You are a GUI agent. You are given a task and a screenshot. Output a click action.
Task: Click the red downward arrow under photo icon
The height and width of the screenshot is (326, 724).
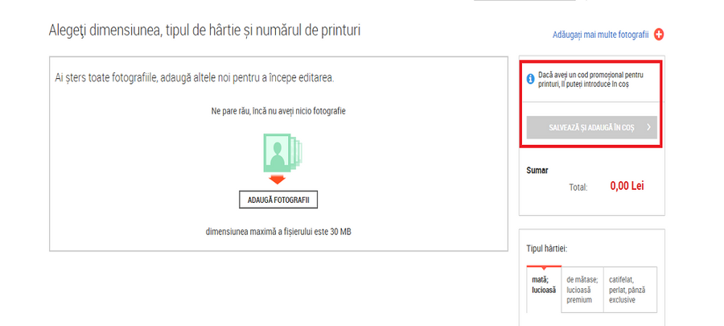pyautogui.click(x=277, y=180)
